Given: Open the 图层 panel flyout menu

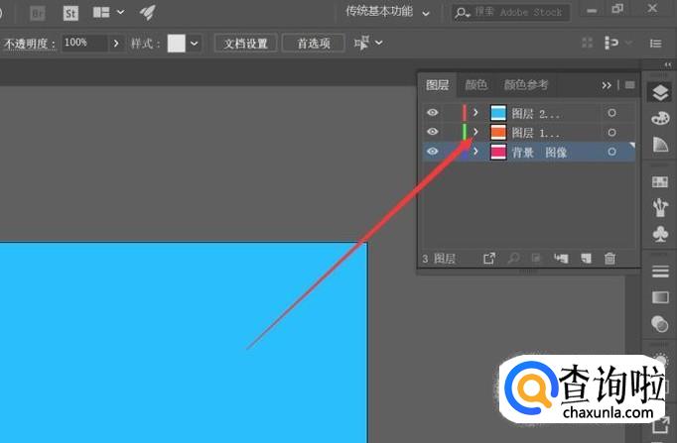Looking at the screenshot, I should (x=630, y=85).
